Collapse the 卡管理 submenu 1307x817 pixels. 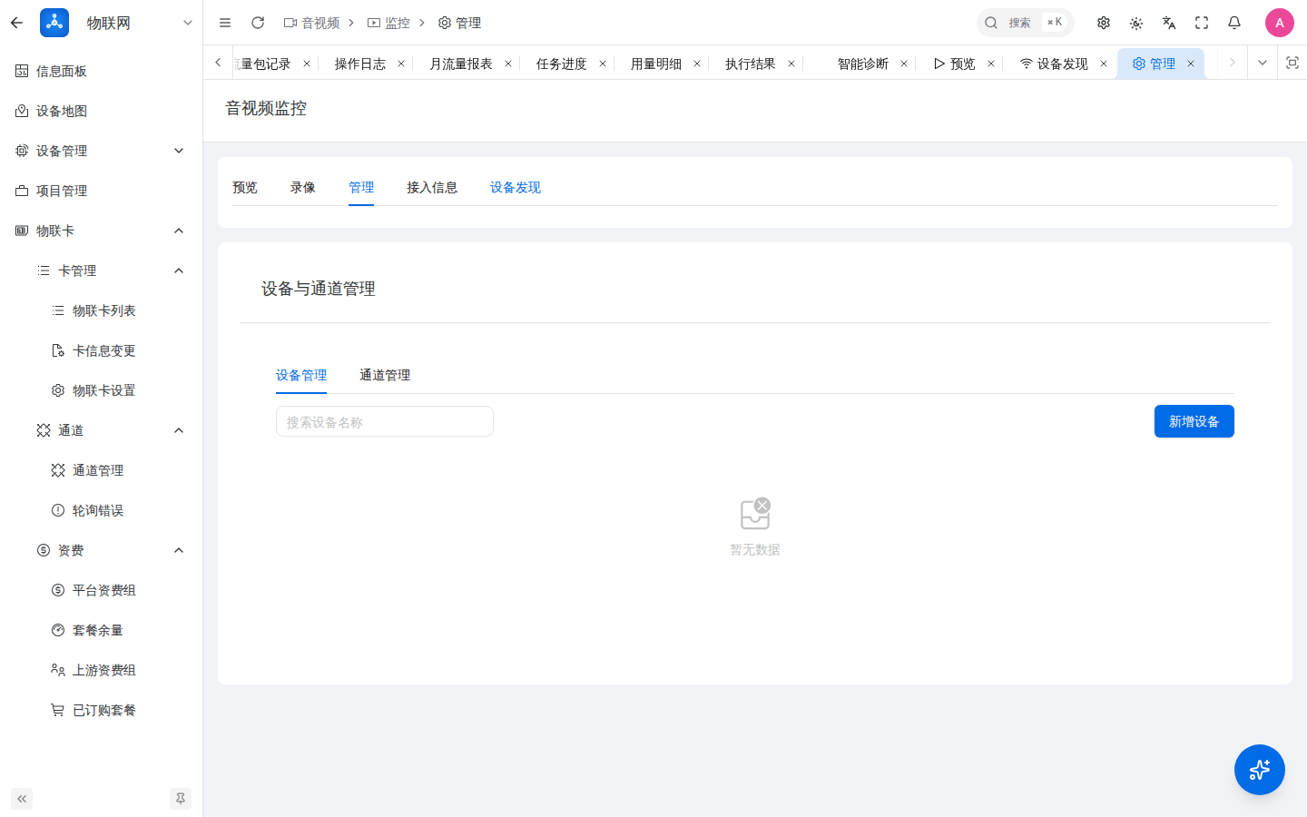tap(101, 271)
